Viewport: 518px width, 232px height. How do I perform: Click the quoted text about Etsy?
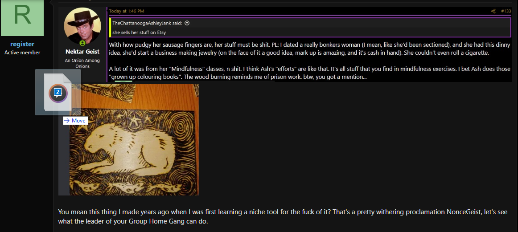click(x=139, y=33)
